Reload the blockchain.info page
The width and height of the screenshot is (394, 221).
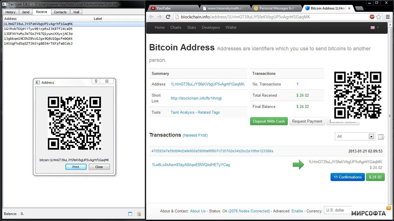tap(168, 17)
